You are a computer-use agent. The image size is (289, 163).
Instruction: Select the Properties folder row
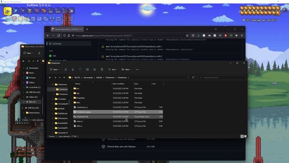(x=118, y=98)
